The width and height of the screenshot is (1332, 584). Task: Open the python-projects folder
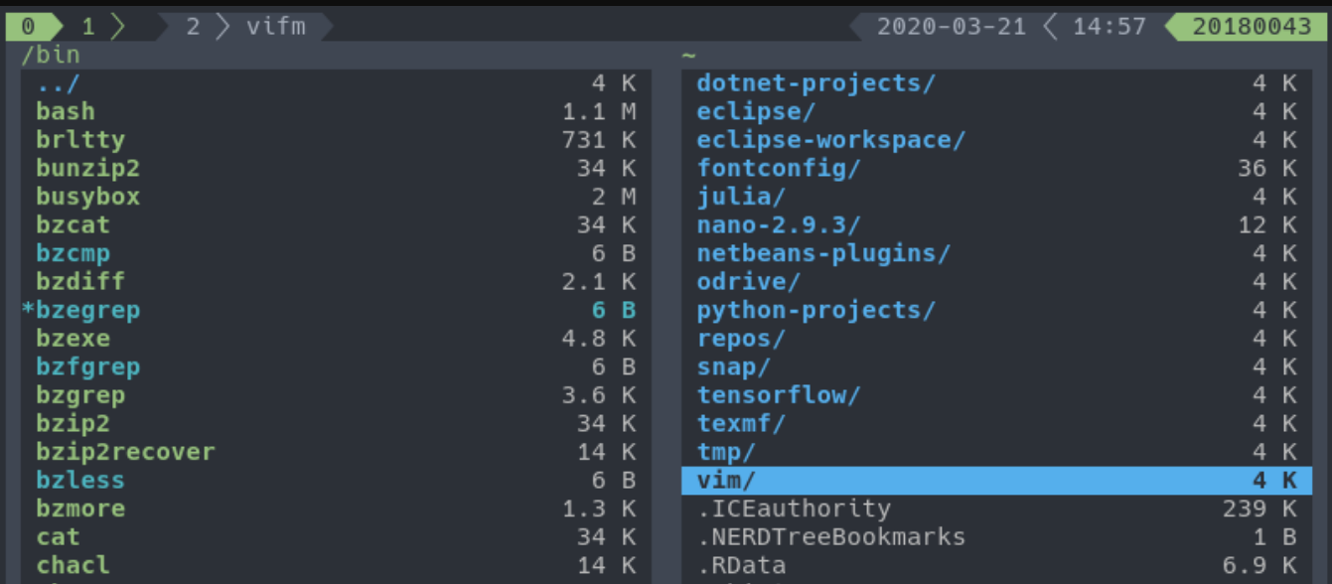tap(815, 310)
